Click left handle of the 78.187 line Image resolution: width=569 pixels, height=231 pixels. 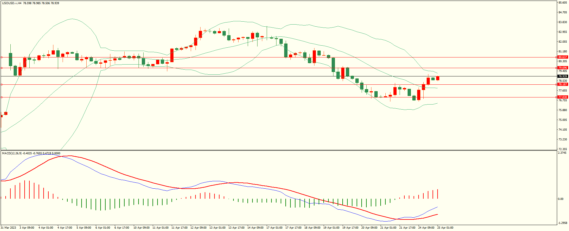pos(1,84)
